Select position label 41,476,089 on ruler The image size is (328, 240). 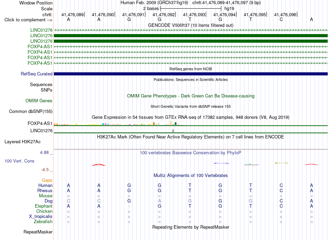coord(73,14)
